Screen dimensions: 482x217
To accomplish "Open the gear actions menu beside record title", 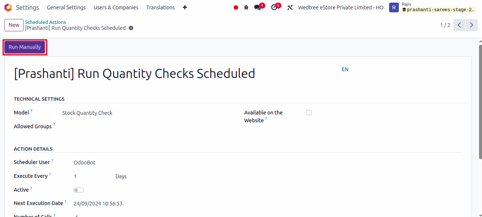I will 131,28.
